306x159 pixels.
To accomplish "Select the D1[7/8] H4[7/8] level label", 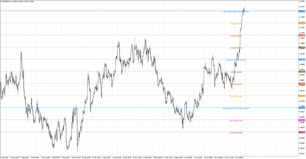I will 236,24.
